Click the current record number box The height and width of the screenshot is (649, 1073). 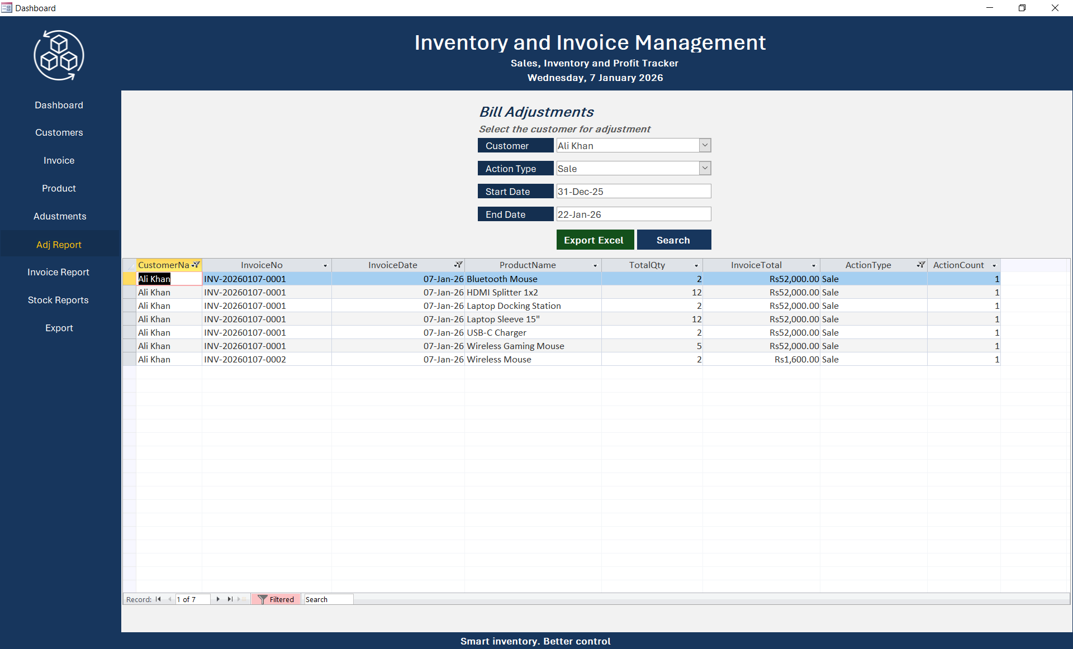(193, 599)
